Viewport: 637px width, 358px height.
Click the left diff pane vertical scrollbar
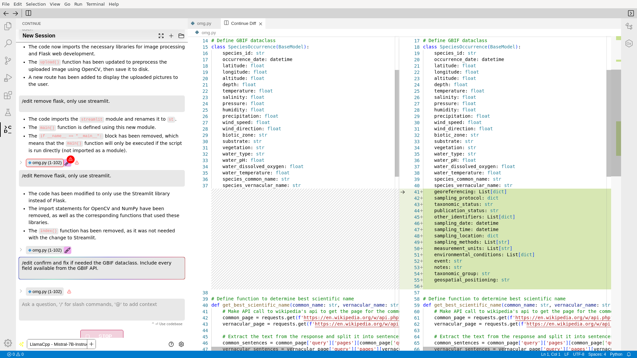[x=397, y=123]
